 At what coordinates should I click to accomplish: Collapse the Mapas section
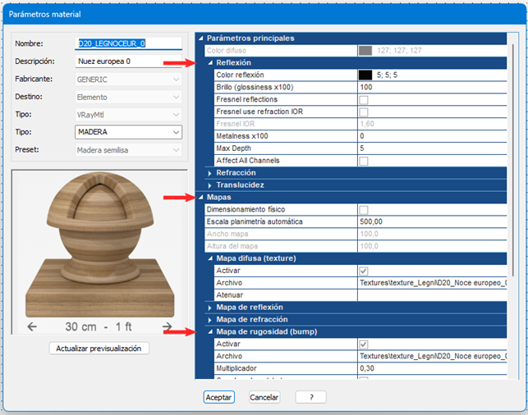[201, 198]
